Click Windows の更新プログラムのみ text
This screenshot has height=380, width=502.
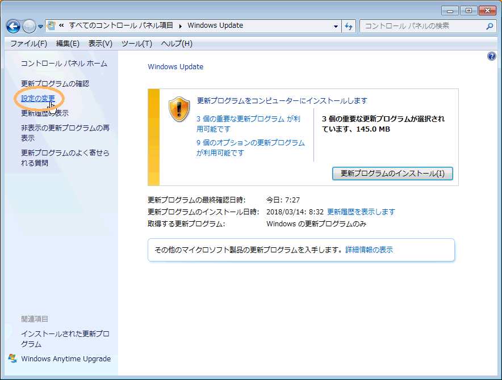[x=316, y=224]
